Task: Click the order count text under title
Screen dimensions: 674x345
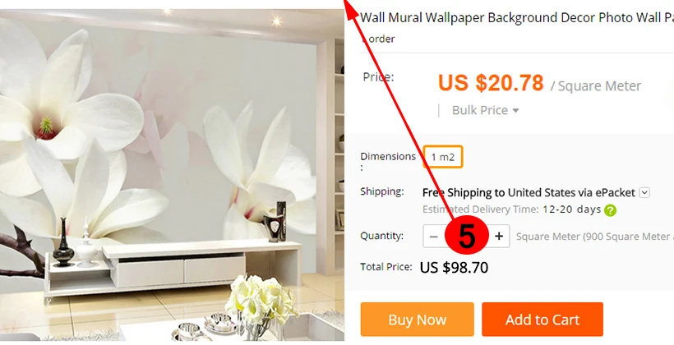Action: (378, 39)
